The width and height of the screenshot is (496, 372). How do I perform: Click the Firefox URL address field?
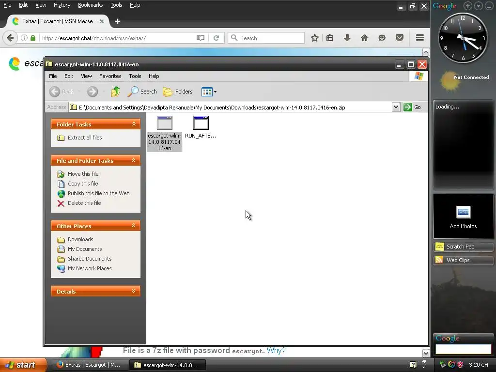117,38
